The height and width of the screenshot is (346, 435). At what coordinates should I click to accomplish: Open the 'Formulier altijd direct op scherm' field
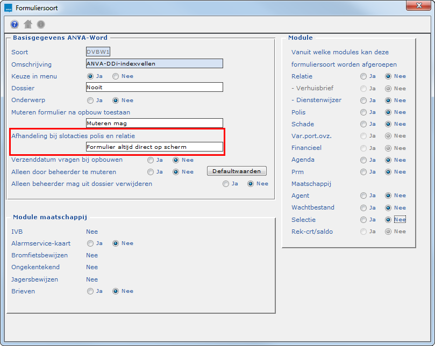click(154, 147)
